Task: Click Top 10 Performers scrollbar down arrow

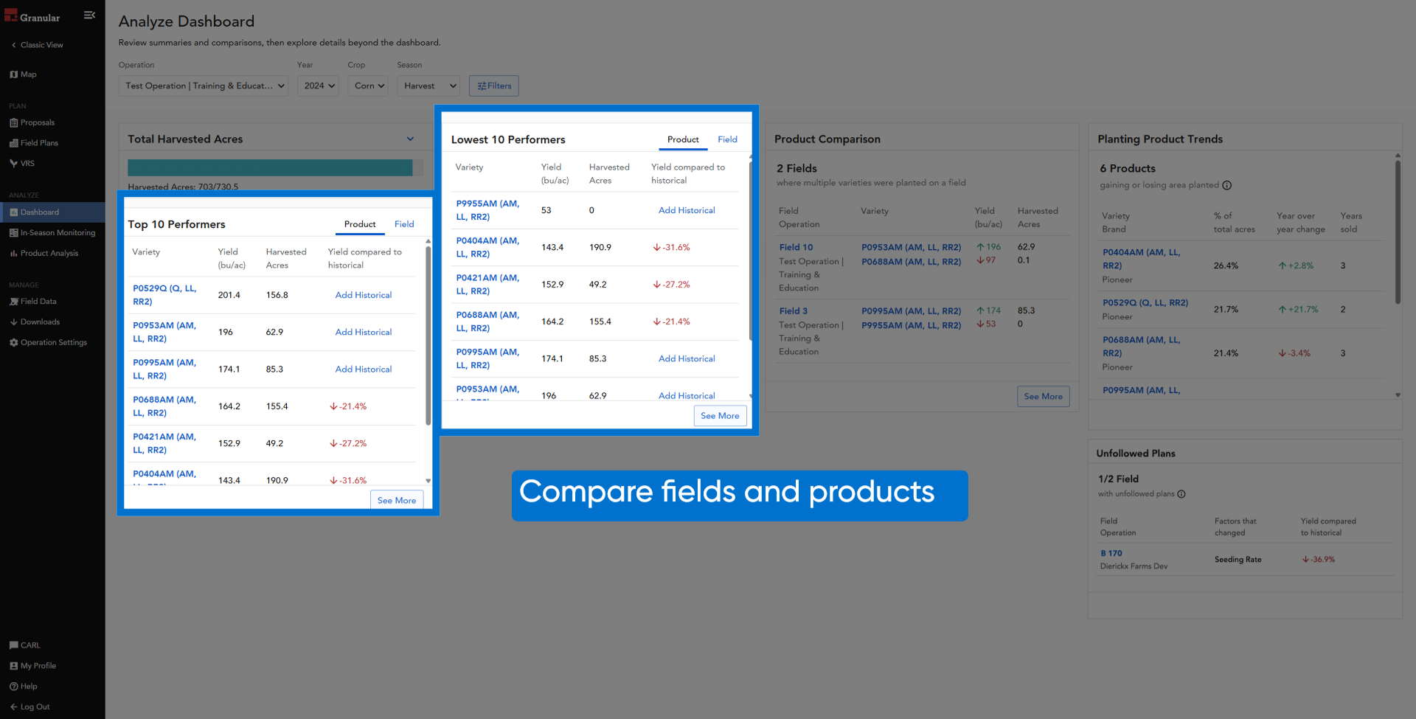Action: pos(428,481)
